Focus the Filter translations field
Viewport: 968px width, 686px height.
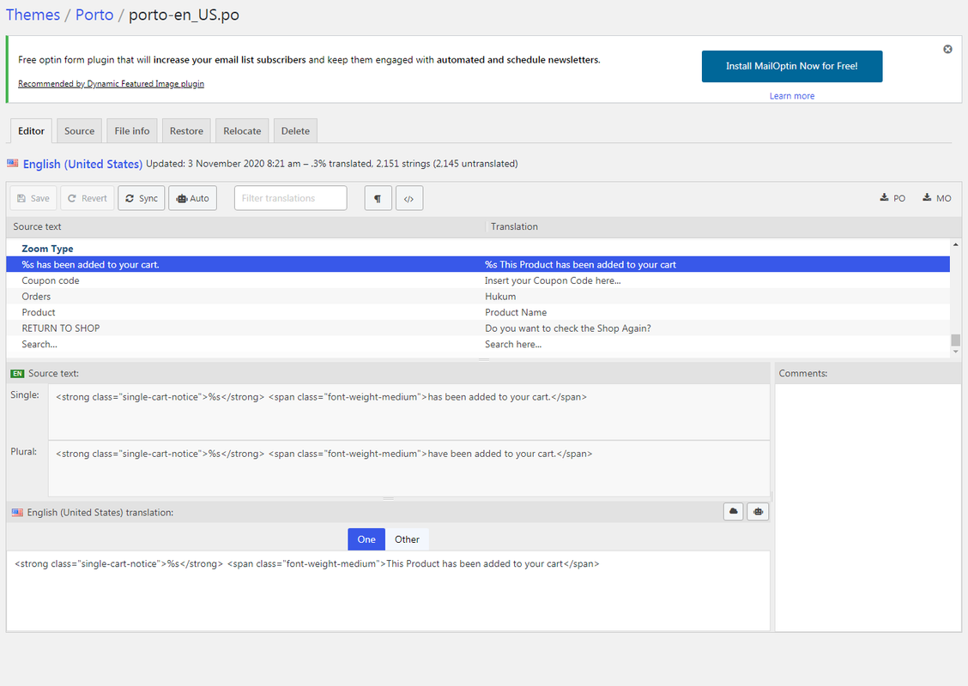pos(290,198)
